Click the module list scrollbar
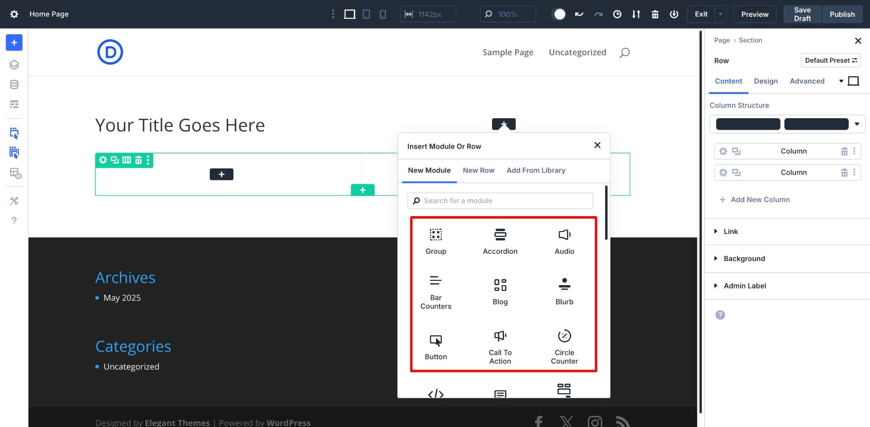Viewport: 870px width, 427px height. click(606, 213)
